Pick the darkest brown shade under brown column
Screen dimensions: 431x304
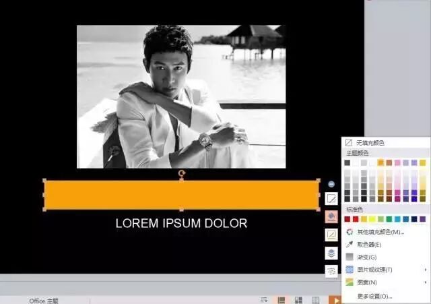click(389, 199)
